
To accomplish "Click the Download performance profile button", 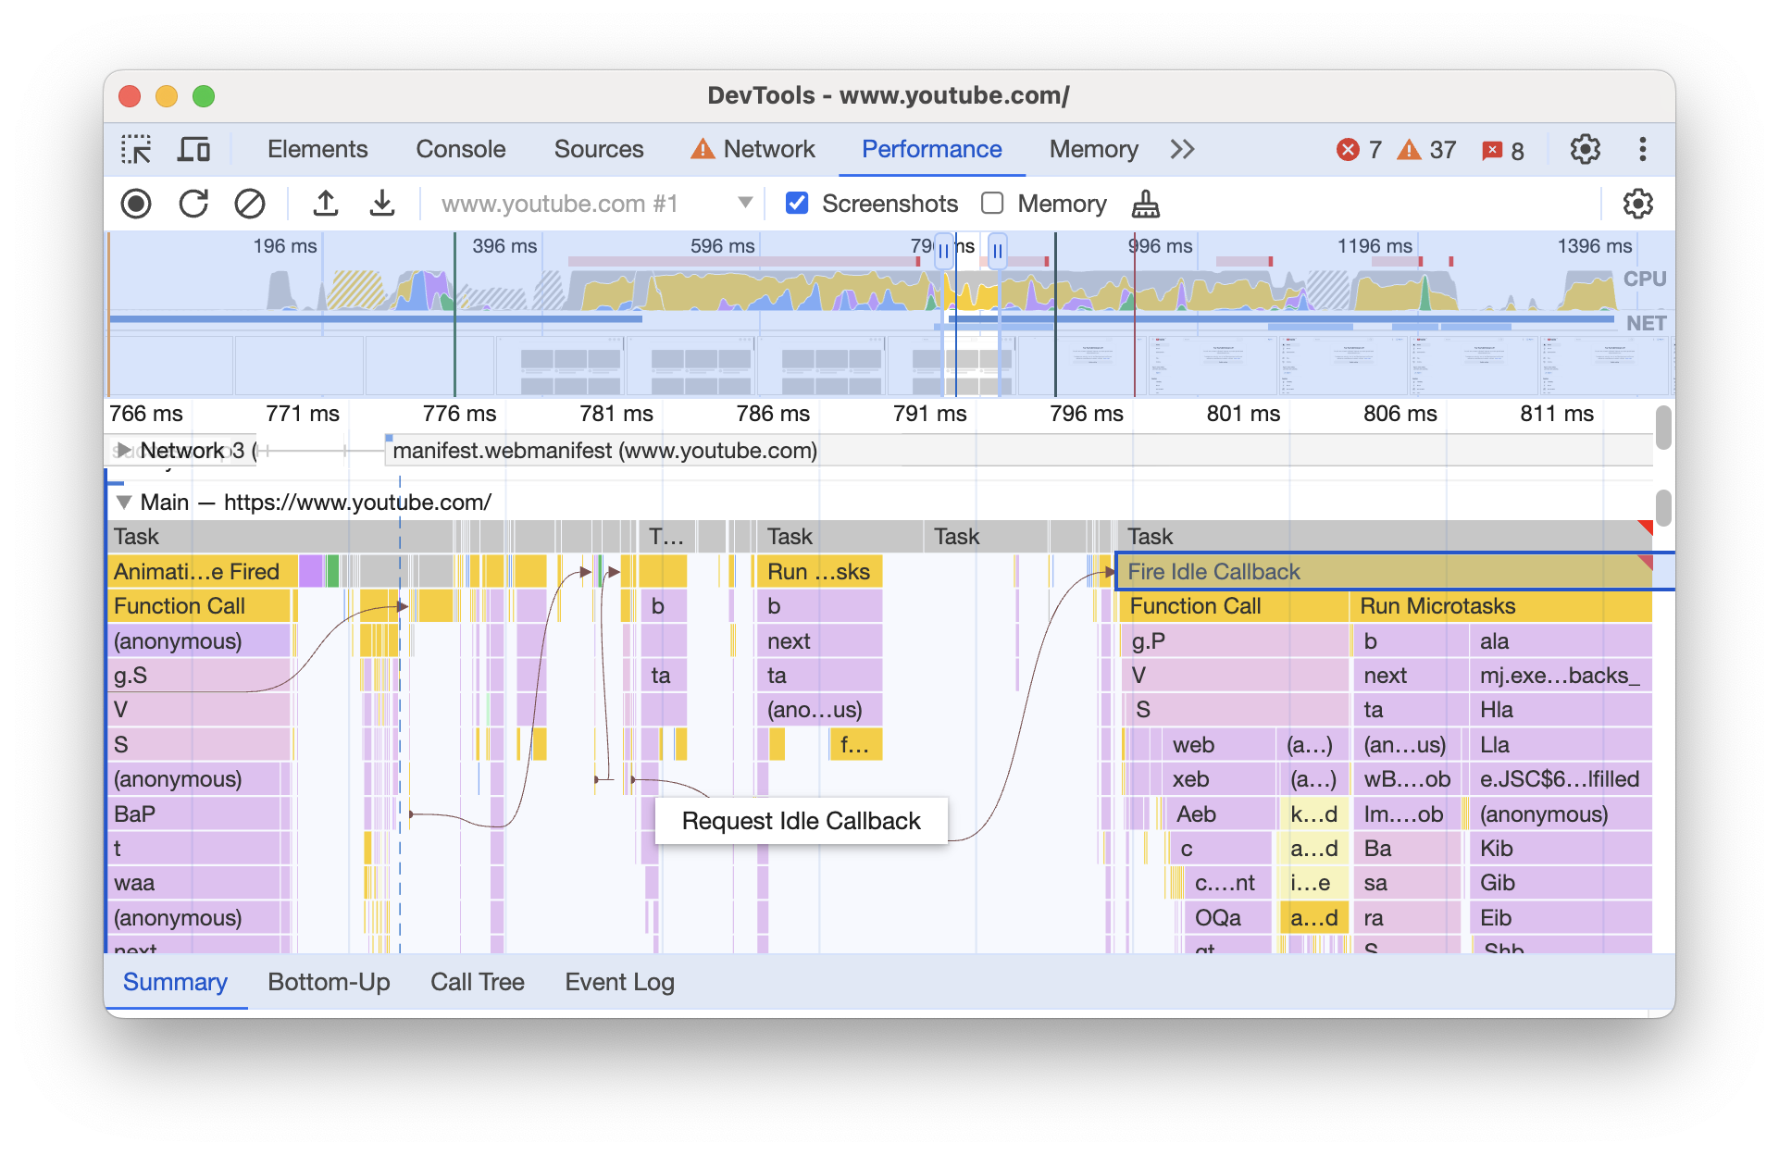I will click(x=382, y=203).
